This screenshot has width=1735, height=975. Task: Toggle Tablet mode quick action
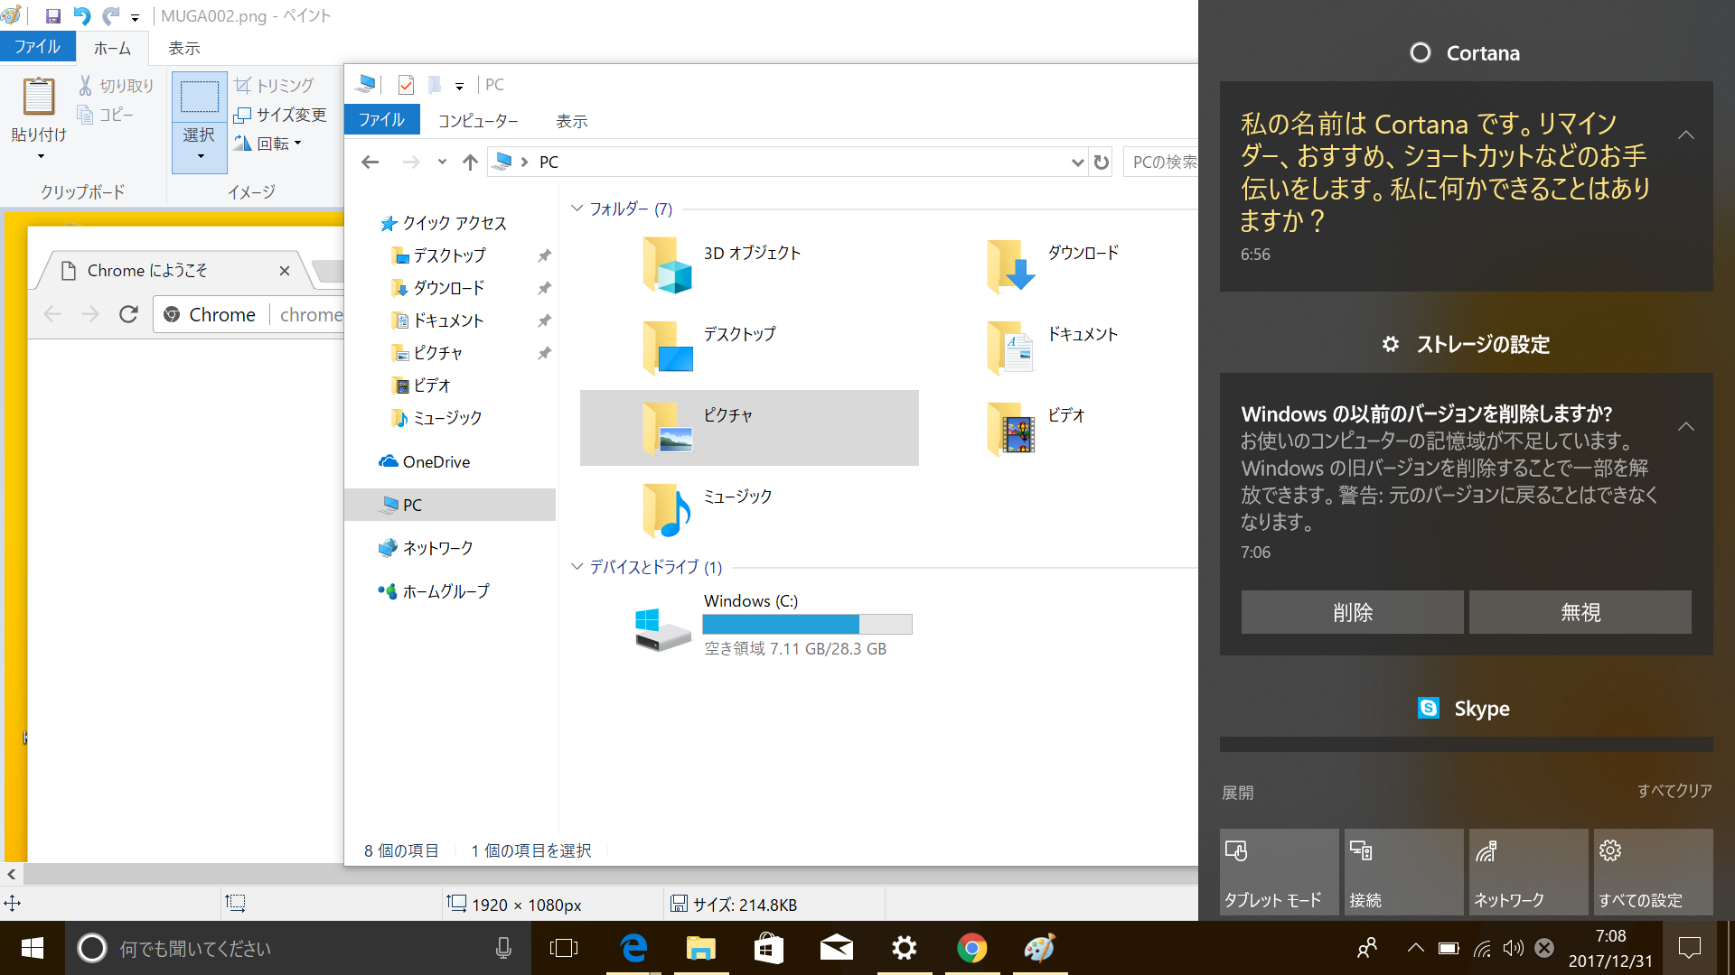(1279, 871)
